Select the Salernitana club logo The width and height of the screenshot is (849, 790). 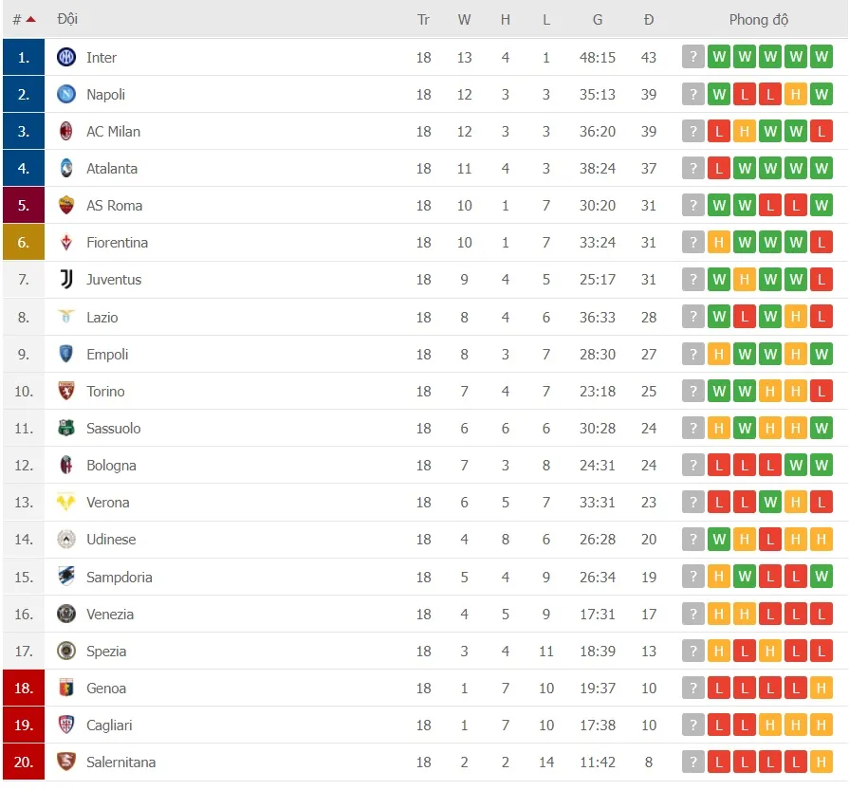point(65,762)
